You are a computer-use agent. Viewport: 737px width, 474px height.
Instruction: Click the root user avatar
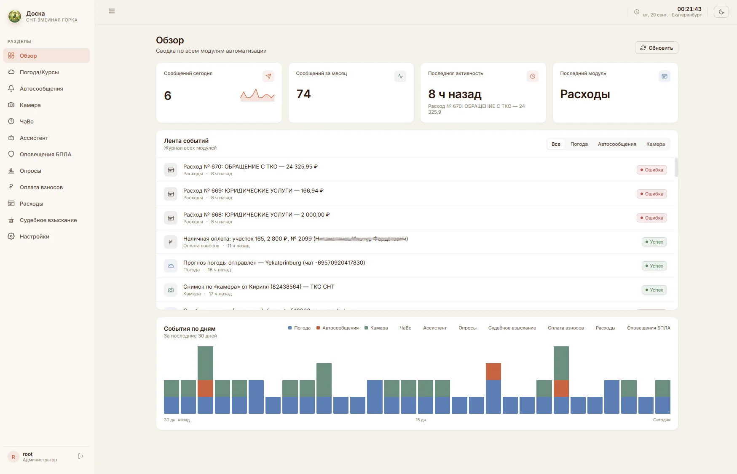tap(13, 457)
